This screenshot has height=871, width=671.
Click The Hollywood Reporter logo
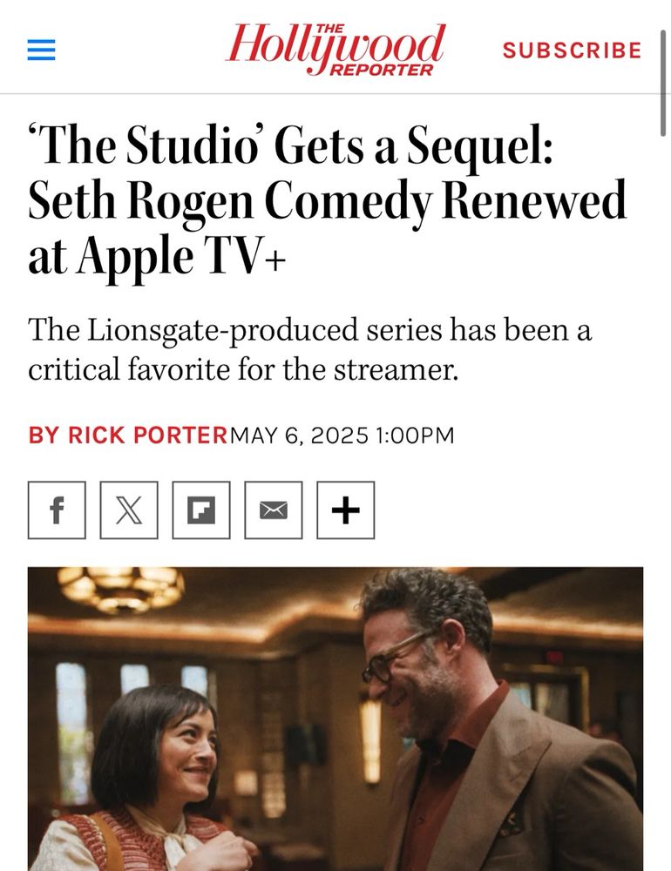335,50
